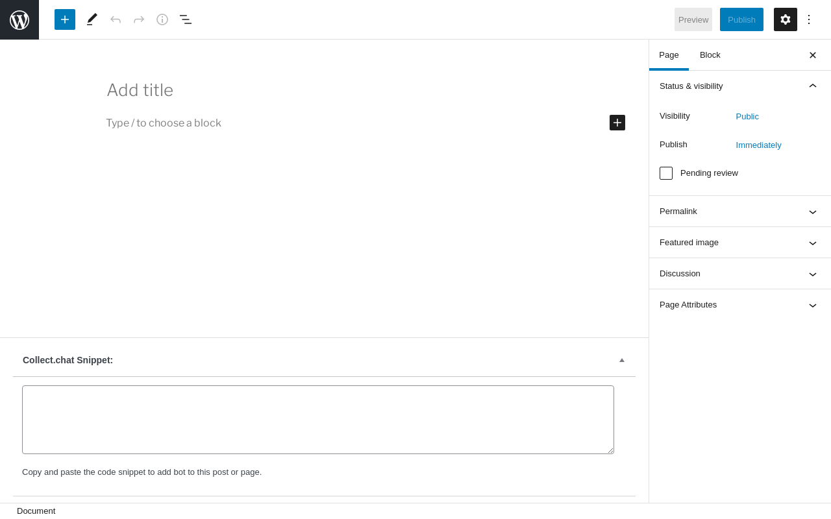The height and width of the screenshot is (519, 831).
Task: Click the inline add block button
Action: click(617, 123)
